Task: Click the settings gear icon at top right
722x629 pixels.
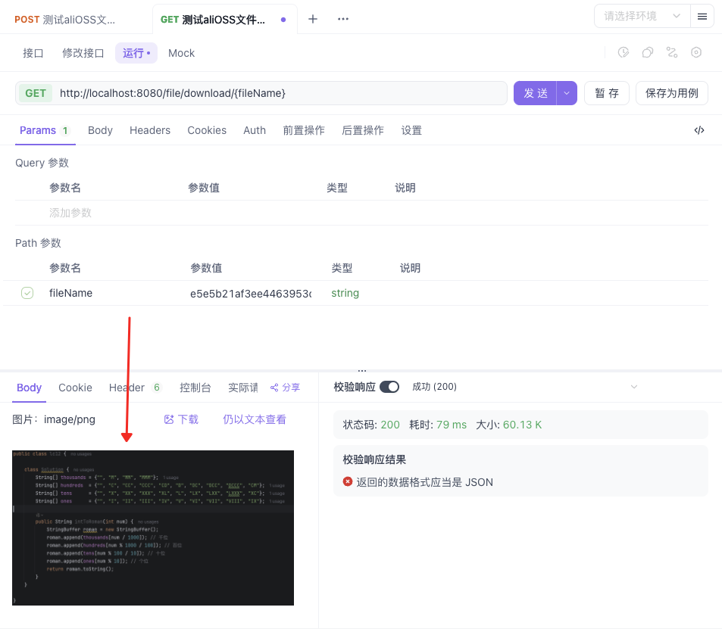Action: click(x=696, y=52)
